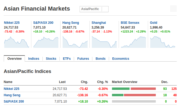Open Hang Seng in the indices table
The image size is (181, 106).
click(x=12, y=95)
